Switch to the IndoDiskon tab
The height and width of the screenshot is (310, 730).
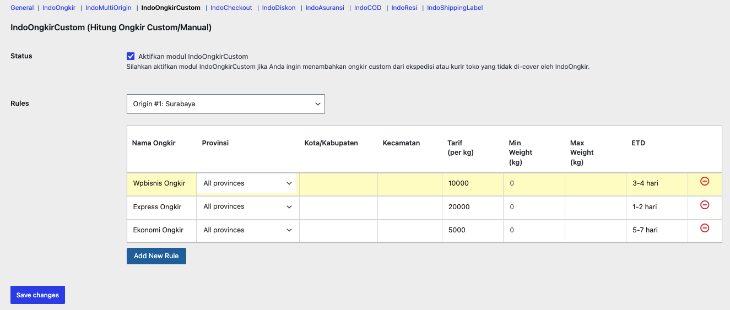(x=279, y=8)
